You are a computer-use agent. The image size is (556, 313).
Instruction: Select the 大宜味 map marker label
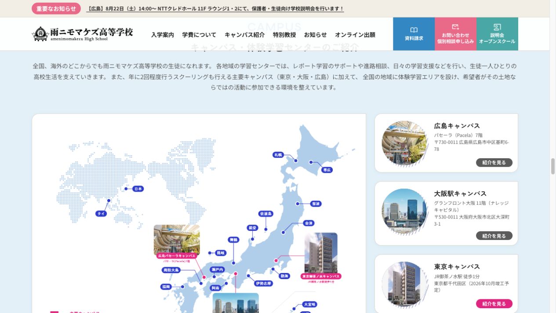[x=310, y=304]
